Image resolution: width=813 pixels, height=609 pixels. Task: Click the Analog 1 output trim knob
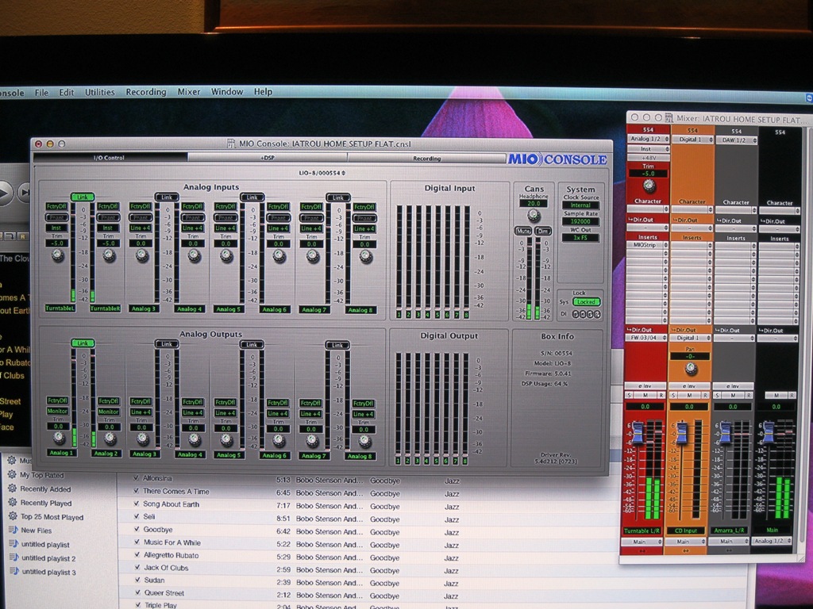pyautogui.click(x=59, y=438)
